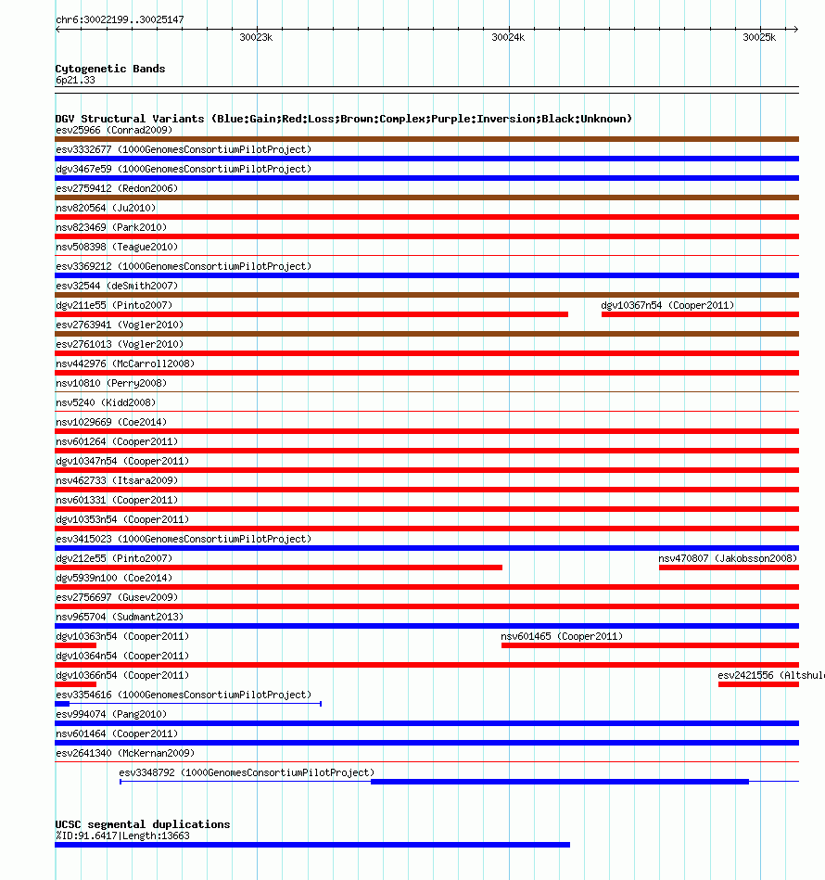Open esv3369212 variant label
This screenshot has height=880, width=825.
coord(184,266)
